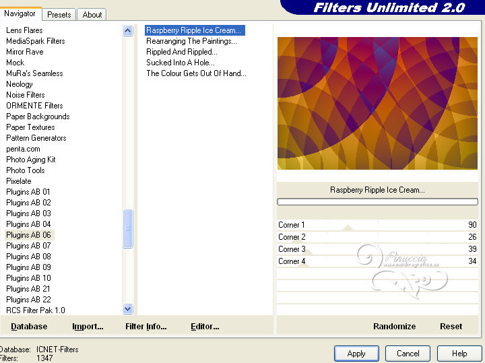485x363 pixels.
Task: Select Paper Backgrounds category
Action: 38,117
